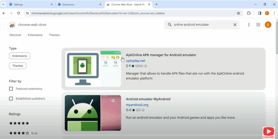The height and width of the screenshot is (139, 278).
Task: Open the Themes navigation item
Action: 54,35
